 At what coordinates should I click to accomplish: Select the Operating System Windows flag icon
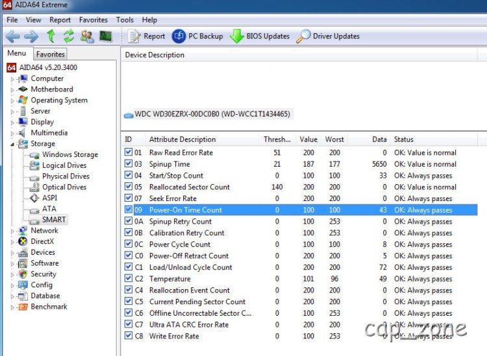[23, 100]
